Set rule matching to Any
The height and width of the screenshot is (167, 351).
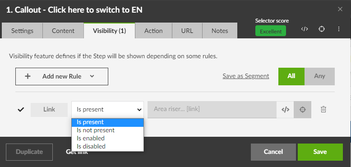pos(319,76)
